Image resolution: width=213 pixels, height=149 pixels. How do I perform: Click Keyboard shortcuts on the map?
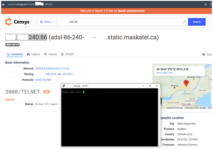(x=175, y=108)
